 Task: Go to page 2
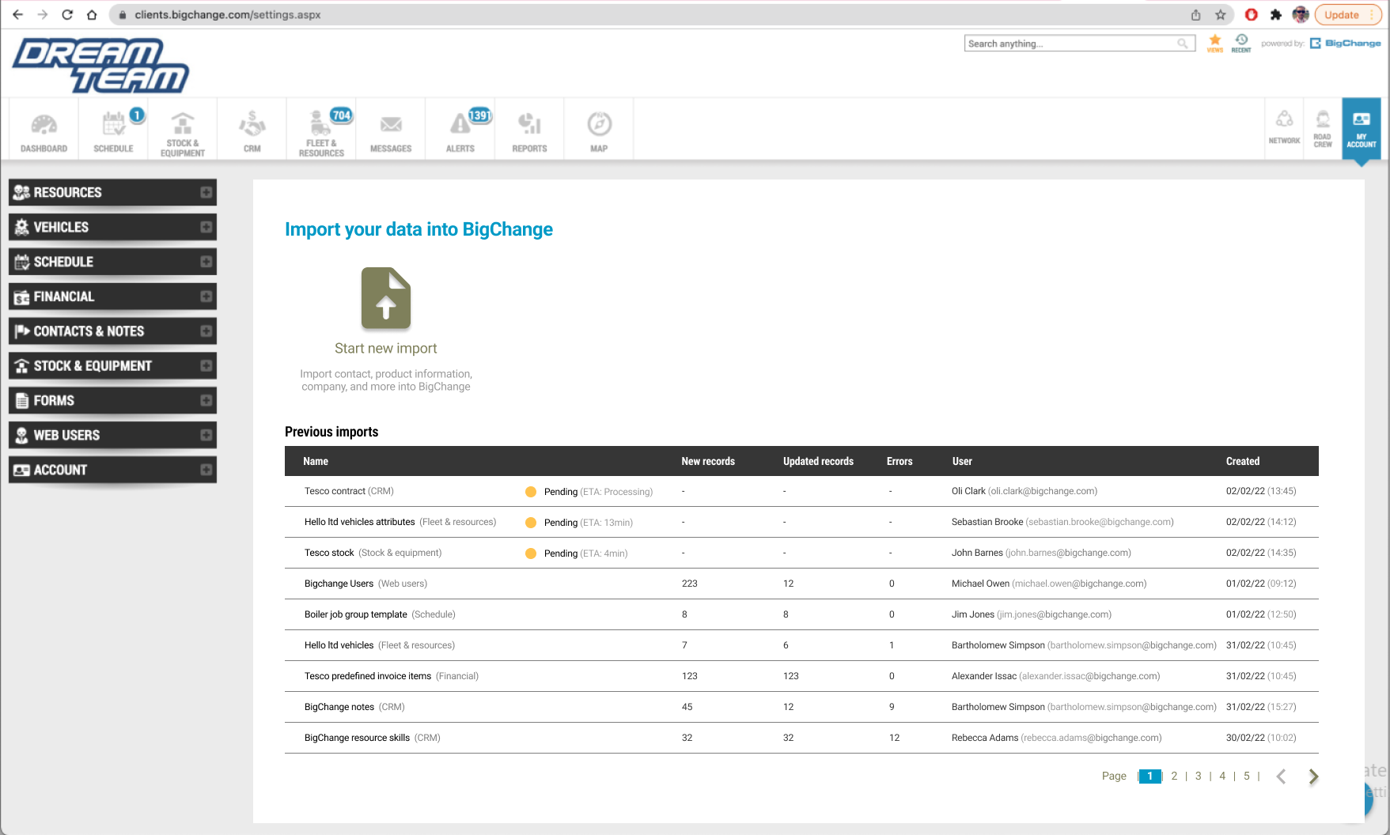pyautogui.click(x=1174, y=776)
